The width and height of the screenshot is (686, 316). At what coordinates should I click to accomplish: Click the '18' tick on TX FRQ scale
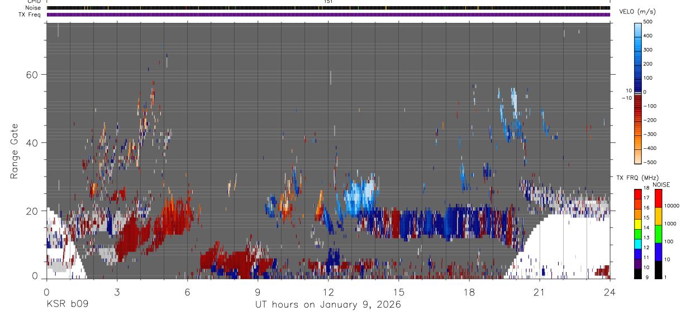tap(646, 188)
